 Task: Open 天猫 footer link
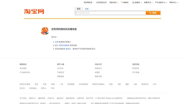tap(45, 84)
